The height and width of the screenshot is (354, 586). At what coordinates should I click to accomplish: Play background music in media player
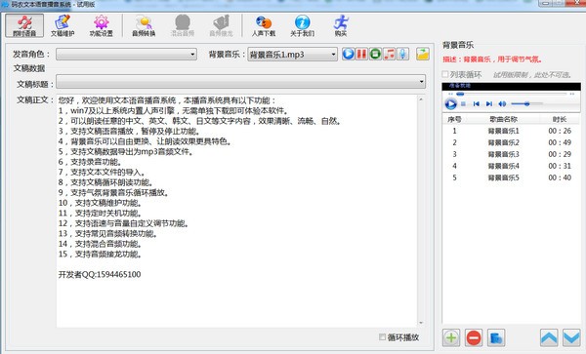[450, 103]
